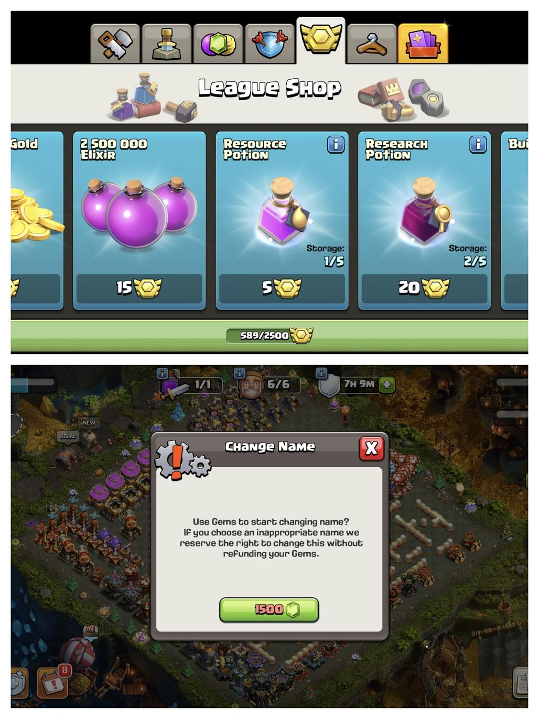Open the purple cards offers tab
This screenshot has height=719, width=539.
[423, 44]
